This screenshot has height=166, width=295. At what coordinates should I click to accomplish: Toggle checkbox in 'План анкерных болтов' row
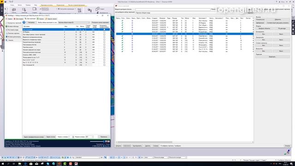tap(104, 45)
